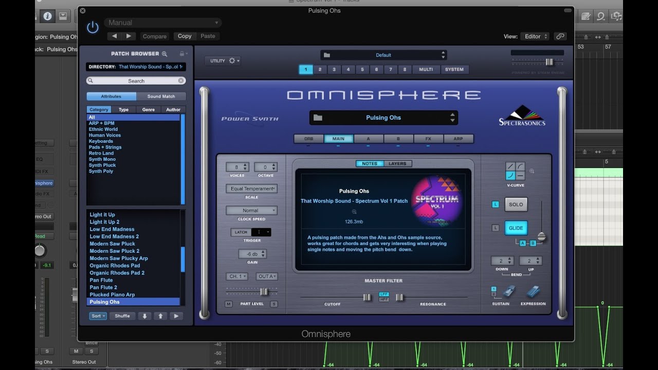Open the View Editor dropdown
658x370 pixels.
pyautogui.click(x=535, y=36)
